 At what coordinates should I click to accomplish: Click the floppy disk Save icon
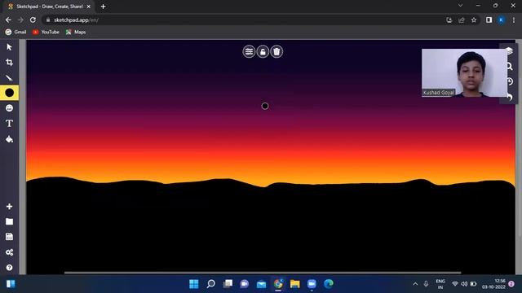click(9, 237)
